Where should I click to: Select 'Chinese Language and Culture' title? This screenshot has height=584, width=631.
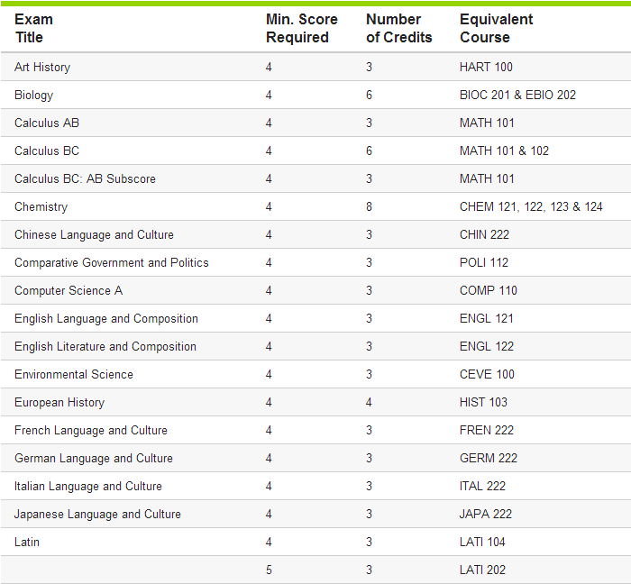(x=94, y=235)
